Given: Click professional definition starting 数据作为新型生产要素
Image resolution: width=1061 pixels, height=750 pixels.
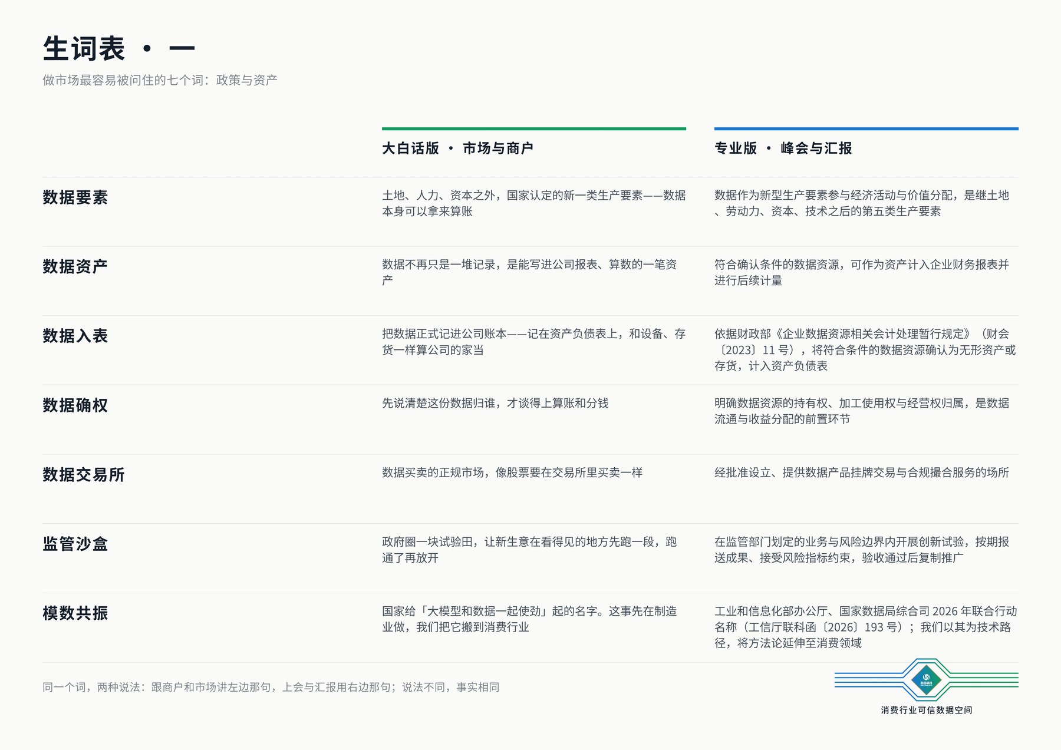Looking at the screenshot, I should (x=862, y=203).
